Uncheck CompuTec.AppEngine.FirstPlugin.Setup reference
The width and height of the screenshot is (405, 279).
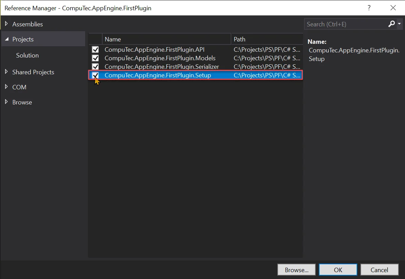coord(95,75)
